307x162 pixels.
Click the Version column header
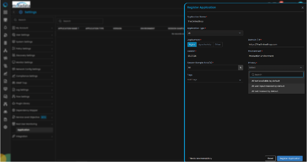coord(117,28)
